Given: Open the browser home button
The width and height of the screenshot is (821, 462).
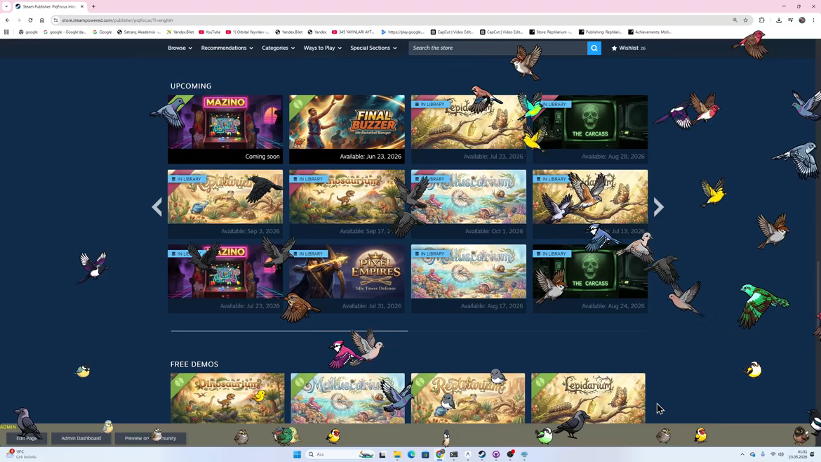Looking at the screenshot, I should (42, 20).
